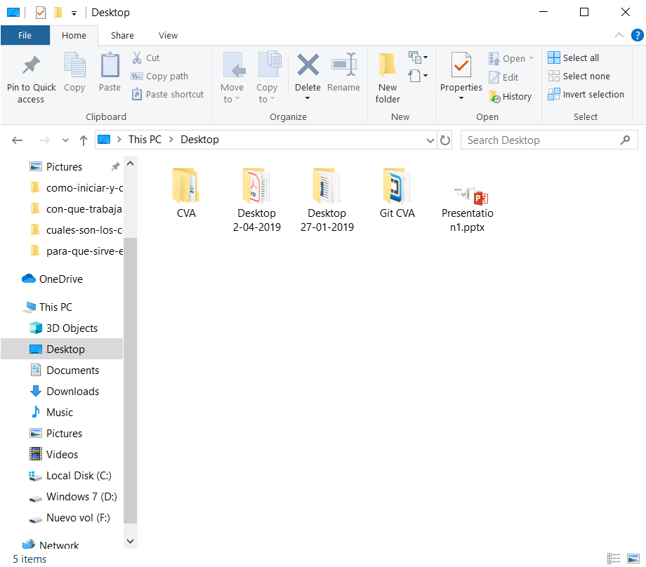Open como-iniciar-y-c quick access folder
The image size is (646, 567).
tap(77, 188)
